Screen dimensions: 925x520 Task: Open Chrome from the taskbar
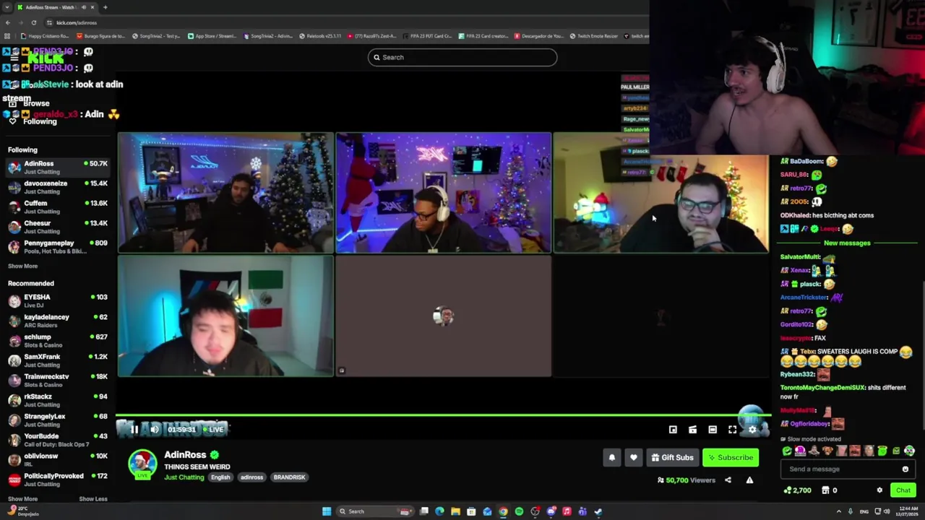tap(503, 511)
